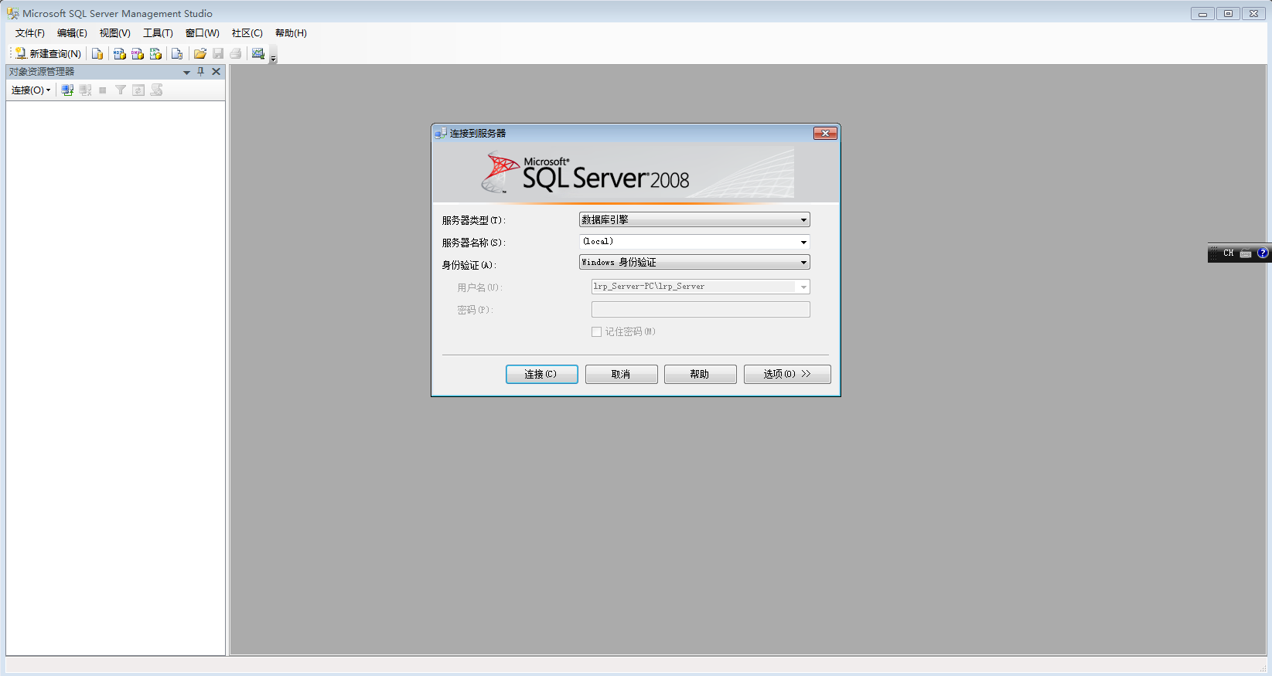Open the 编辑(E) menu
This screenshot has width=1272, height=676.
[72, 33]
